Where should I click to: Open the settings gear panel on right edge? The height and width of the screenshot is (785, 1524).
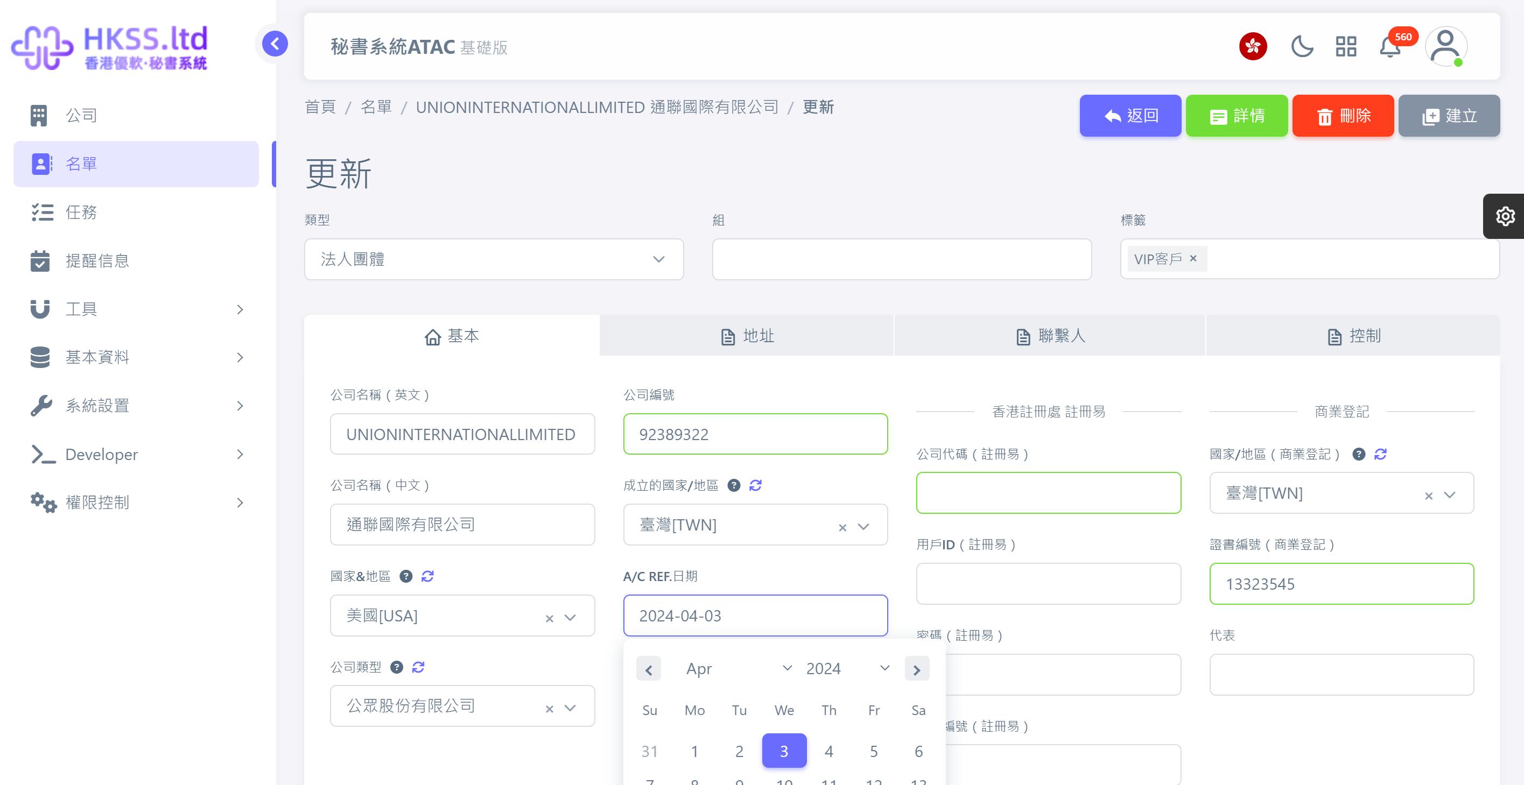point(1505,216)
